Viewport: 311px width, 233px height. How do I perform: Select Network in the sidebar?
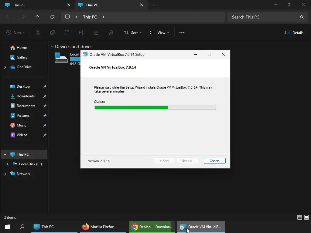[x=23, y=174]
